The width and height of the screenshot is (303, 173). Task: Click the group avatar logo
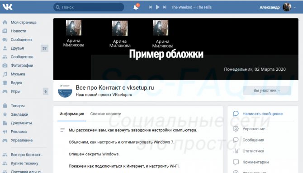65,91
